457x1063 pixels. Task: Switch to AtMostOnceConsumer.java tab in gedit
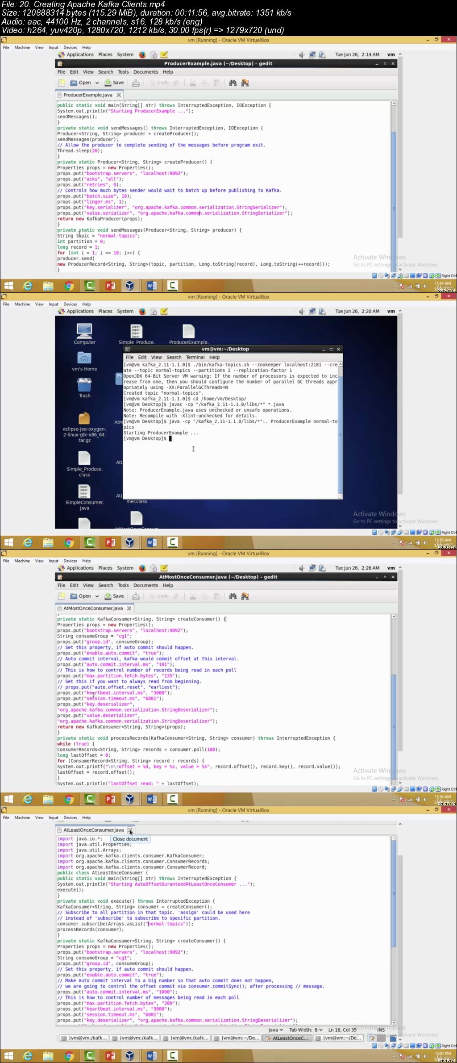click(x=93, y=608)
